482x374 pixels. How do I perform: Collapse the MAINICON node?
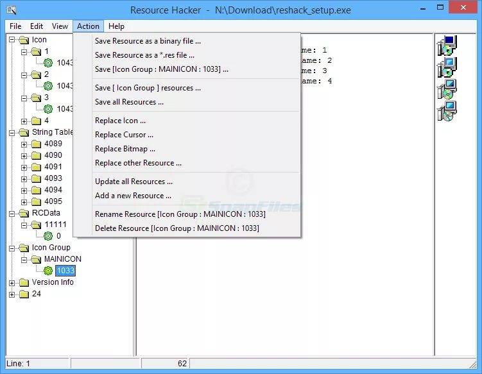click(24, 260)
